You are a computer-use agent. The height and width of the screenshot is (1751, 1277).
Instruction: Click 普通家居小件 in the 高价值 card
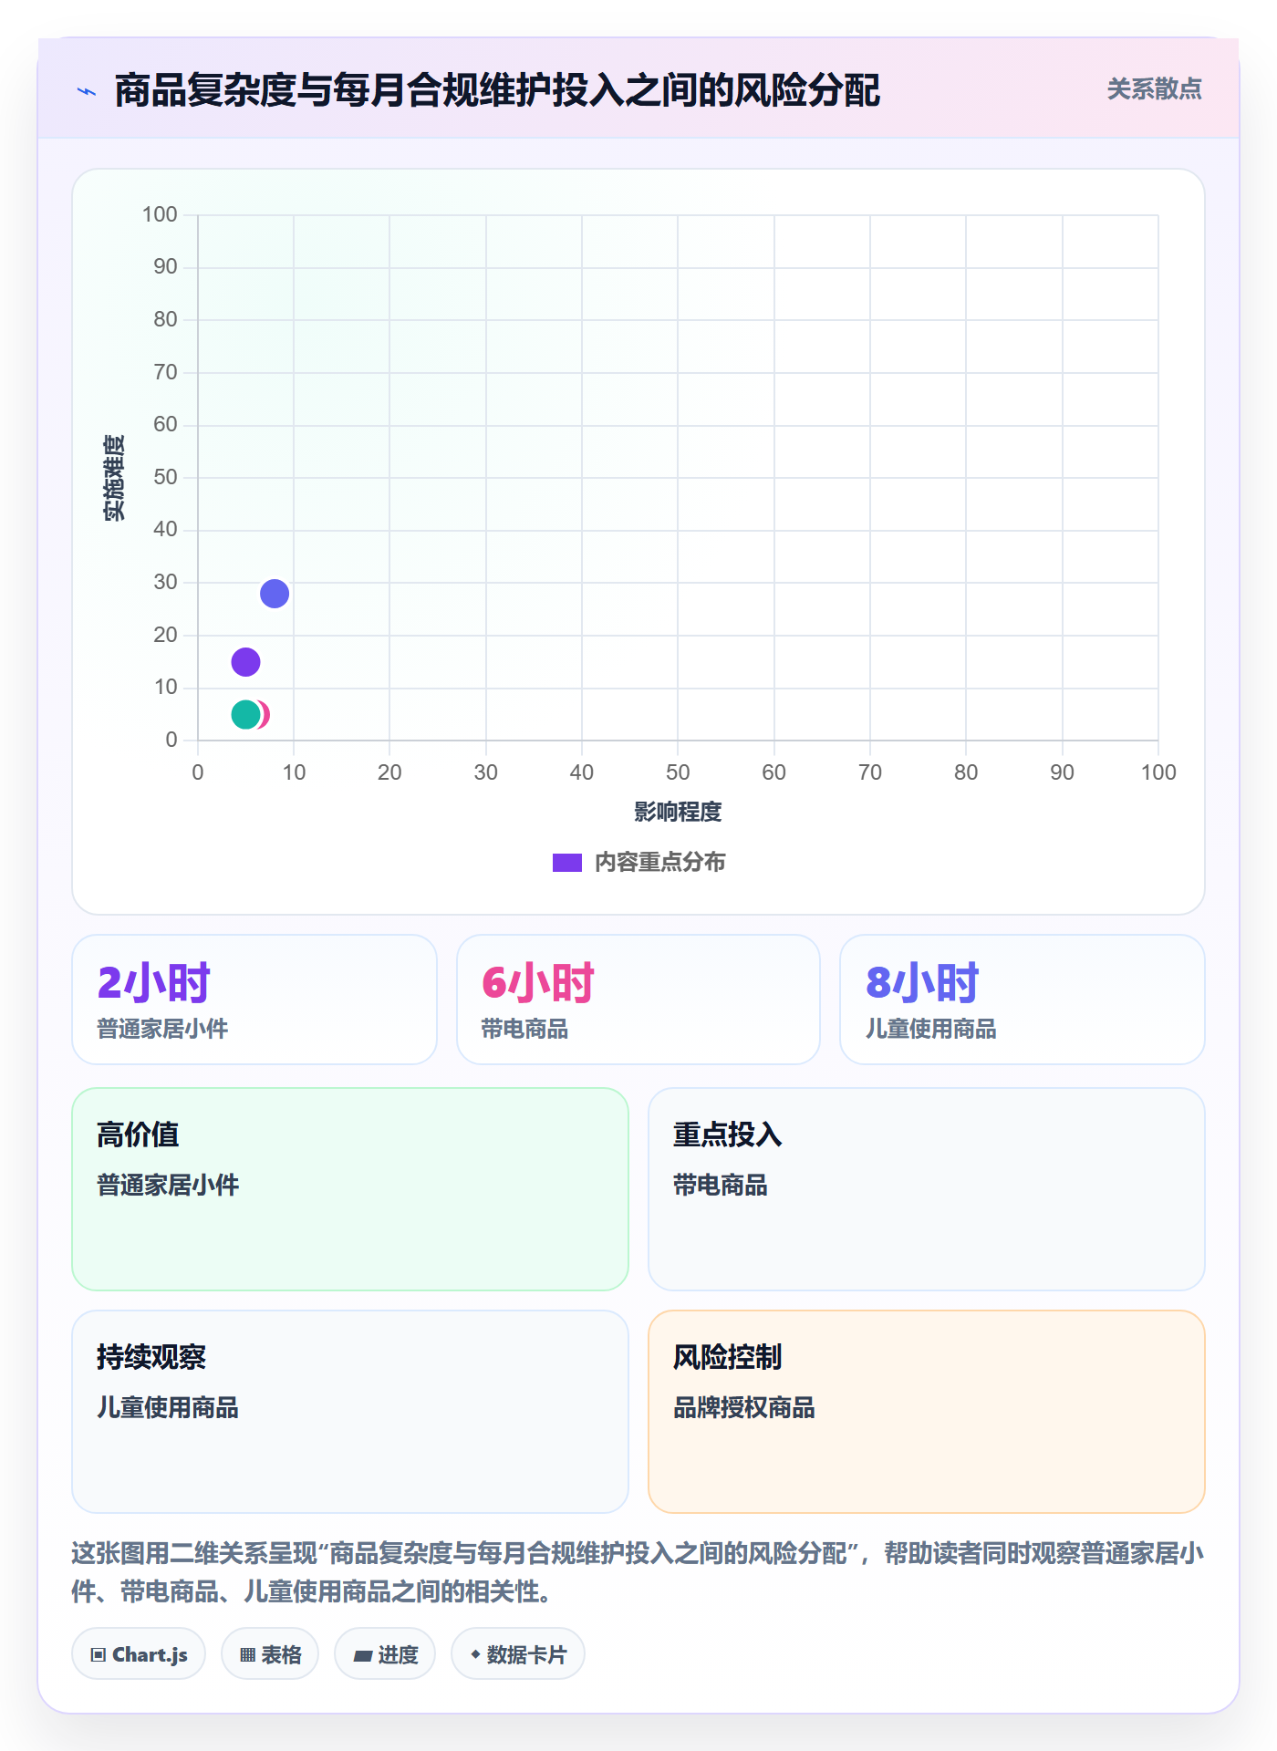coord(168,1186)
